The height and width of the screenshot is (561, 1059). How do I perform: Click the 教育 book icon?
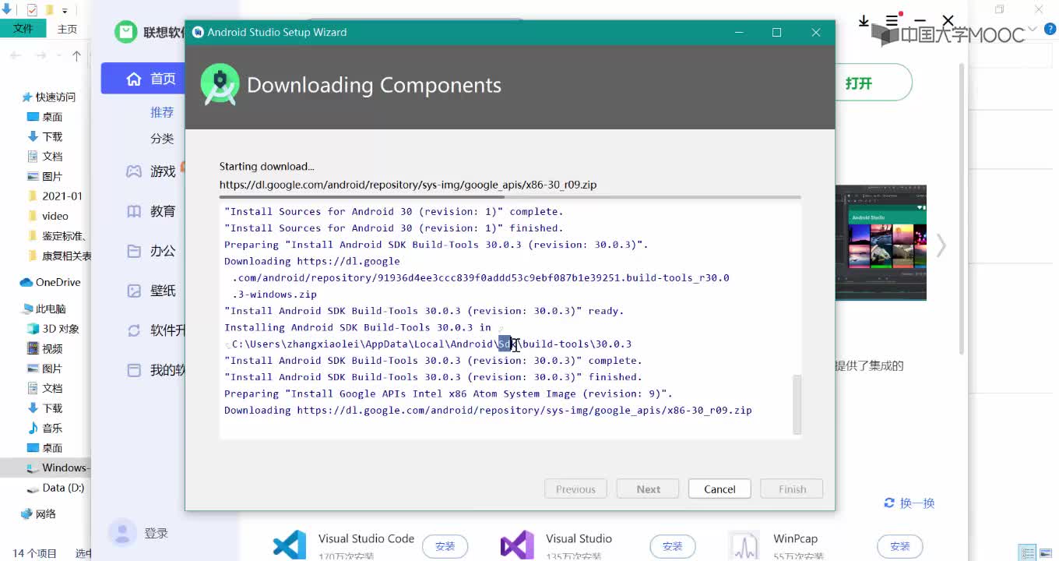point(134,211)
